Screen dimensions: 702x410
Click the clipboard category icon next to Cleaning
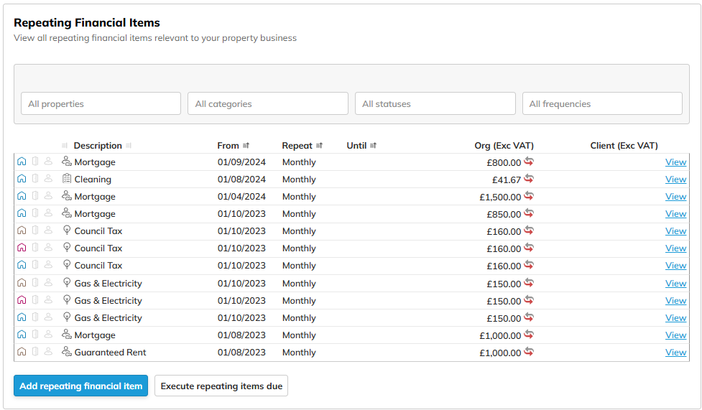pos(67,179)
